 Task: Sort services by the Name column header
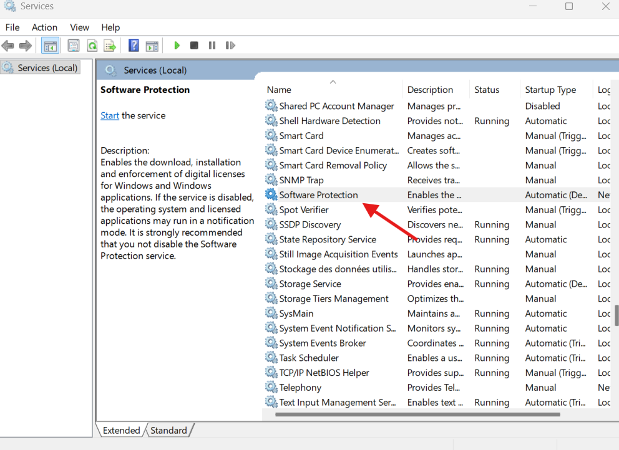pyautogui.click(x=279, y=90)
